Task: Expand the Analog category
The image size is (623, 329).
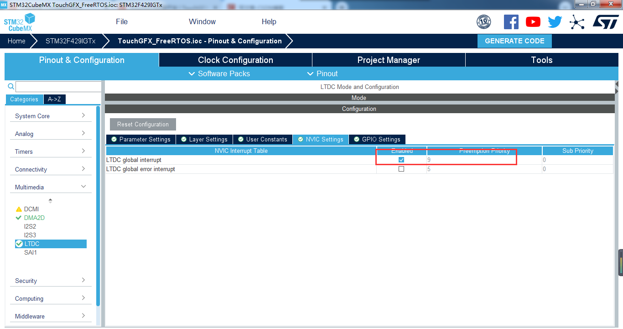Action: [x=51, y=134]
